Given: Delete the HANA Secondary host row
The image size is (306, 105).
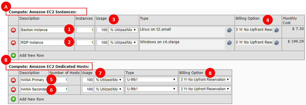Looking at the screenshot, I should (x=13, y=89).
